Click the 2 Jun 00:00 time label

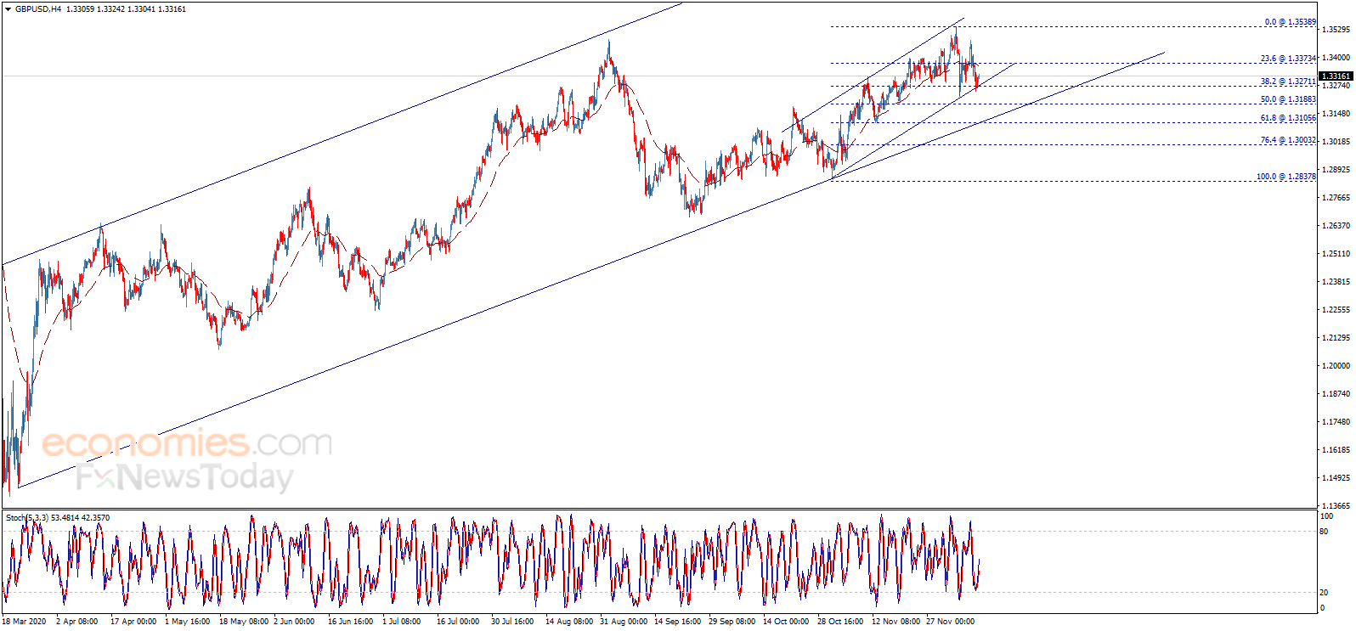(294, 622)
